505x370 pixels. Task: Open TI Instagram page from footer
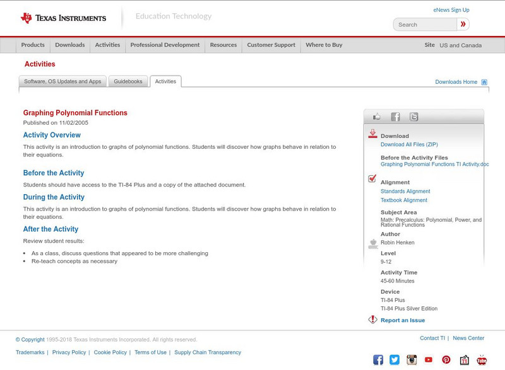coord(412,360)
